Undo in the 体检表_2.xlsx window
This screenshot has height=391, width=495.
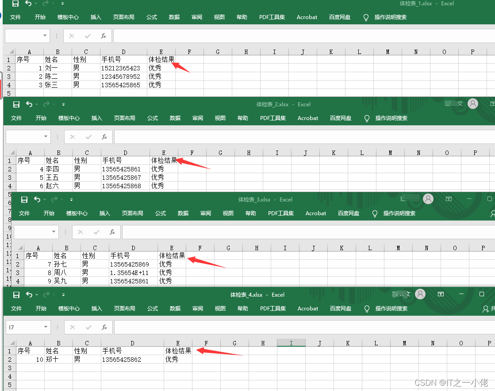click(x=29, y=105)
